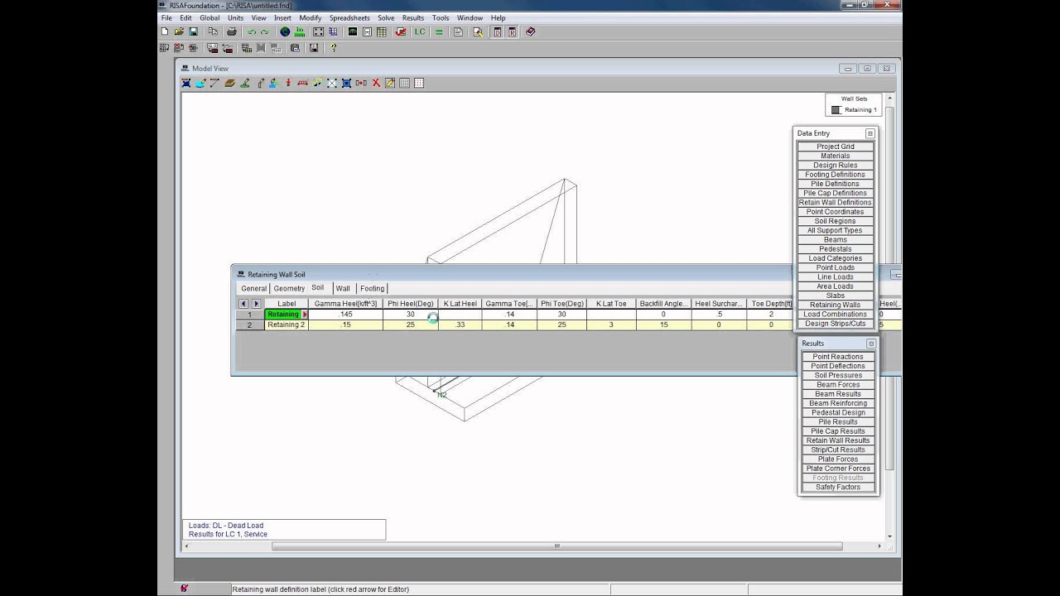Viewport: 1060px width, 596px height.
Task: Switch to the Wall tab
Action: [x=343, y=288]
